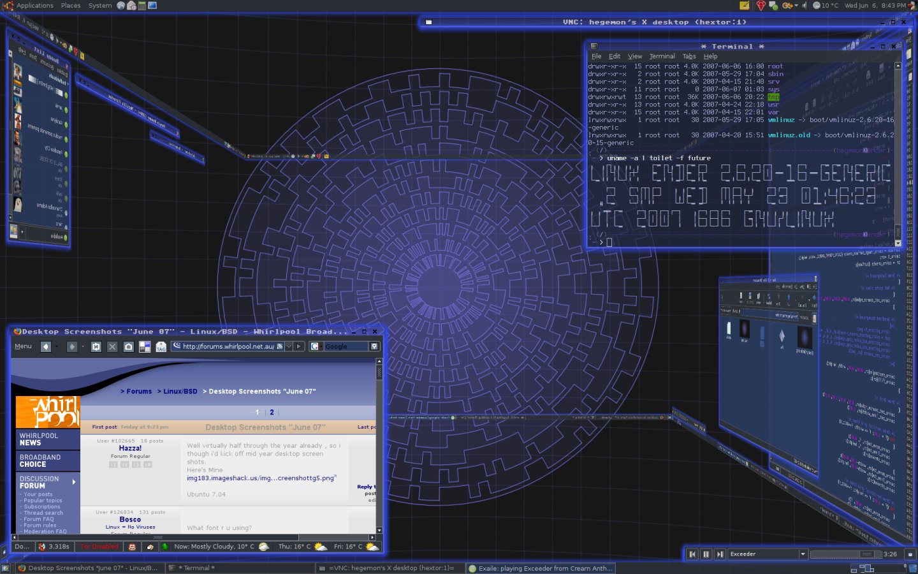Follow the Linux/BSD breadcrumb link

[180, 392]
